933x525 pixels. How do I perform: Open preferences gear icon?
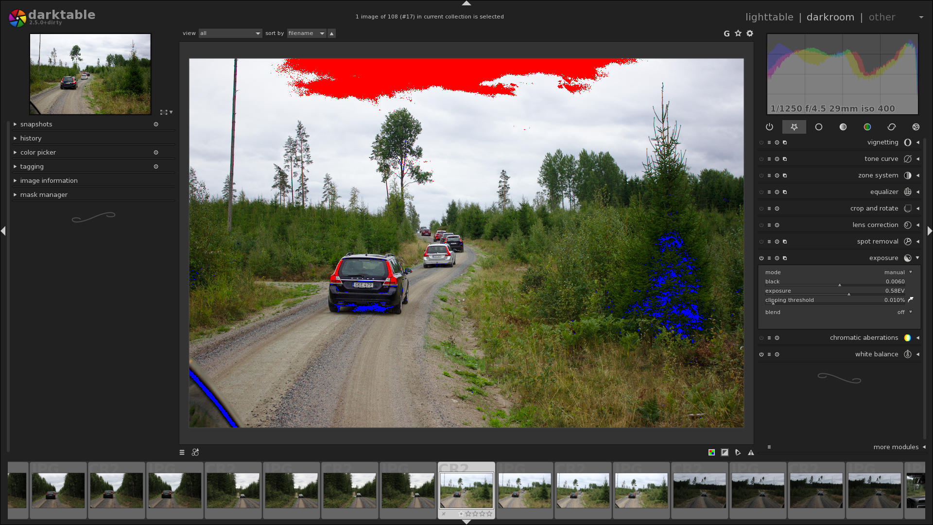click(x=750, y=33)
